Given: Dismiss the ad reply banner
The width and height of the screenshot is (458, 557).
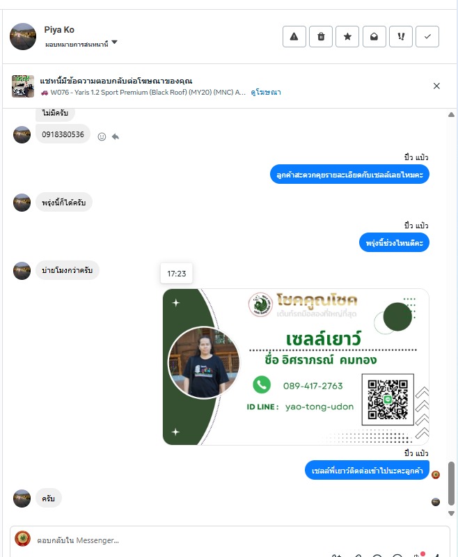Looking at the screenshot, I should coord(436,86).
